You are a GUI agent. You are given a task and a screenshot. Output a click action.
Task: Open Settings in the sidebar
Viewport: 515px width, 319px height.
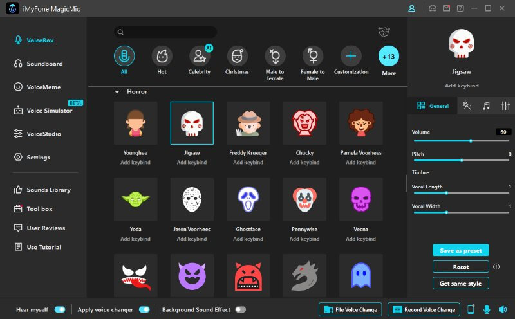coord(32,157)
